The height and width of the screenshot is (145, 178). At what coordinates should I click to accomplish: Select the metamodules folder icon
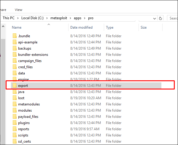click(x=15, y=104)
